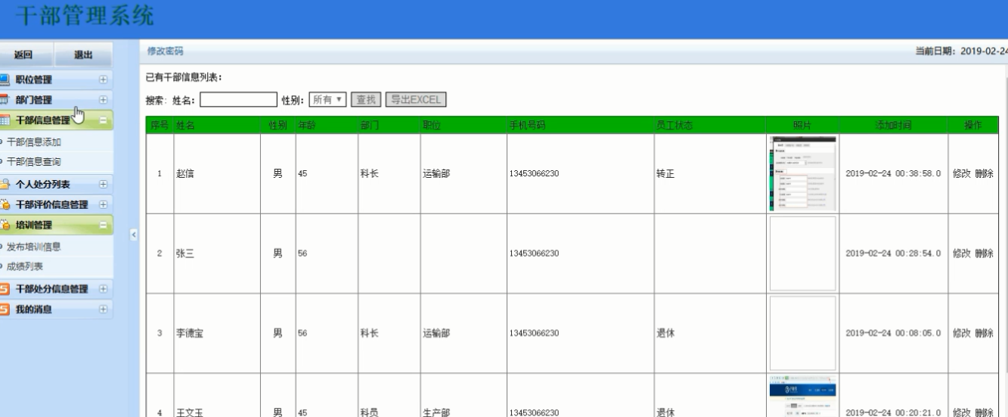1008x417 pixels.
Task: Expand the 干部处分信息管理 section
Action: (103, 289)
